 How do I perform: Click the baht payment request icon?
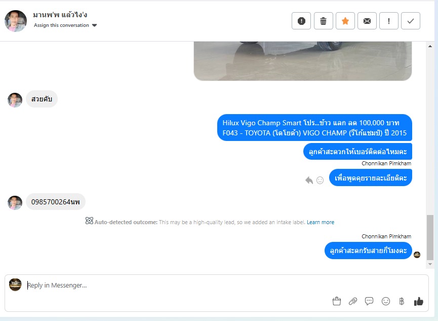(402, 301)
